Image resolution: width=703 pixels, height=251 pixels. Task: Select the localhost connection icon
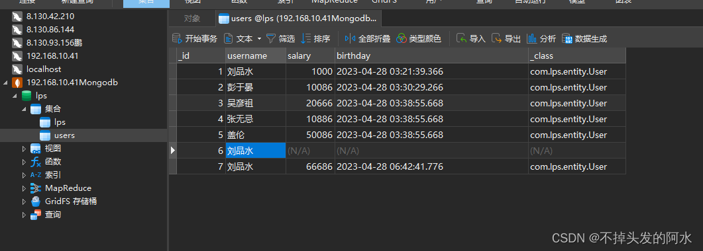(x=17, y=69)
